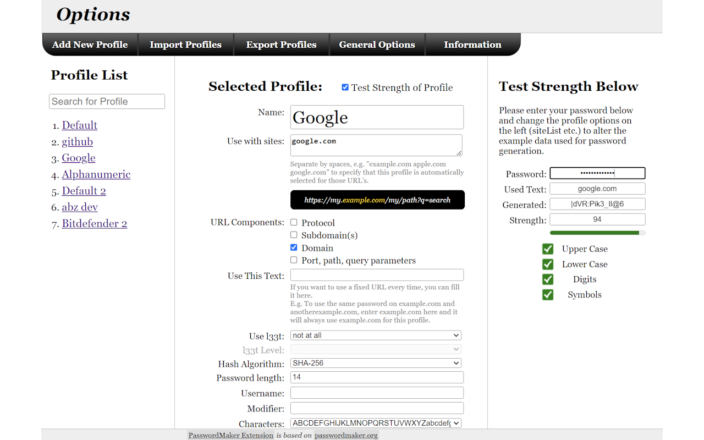Click the Symbols green checkmark icon
This screenshot has height=440, width=704.
tap(548, 295)
